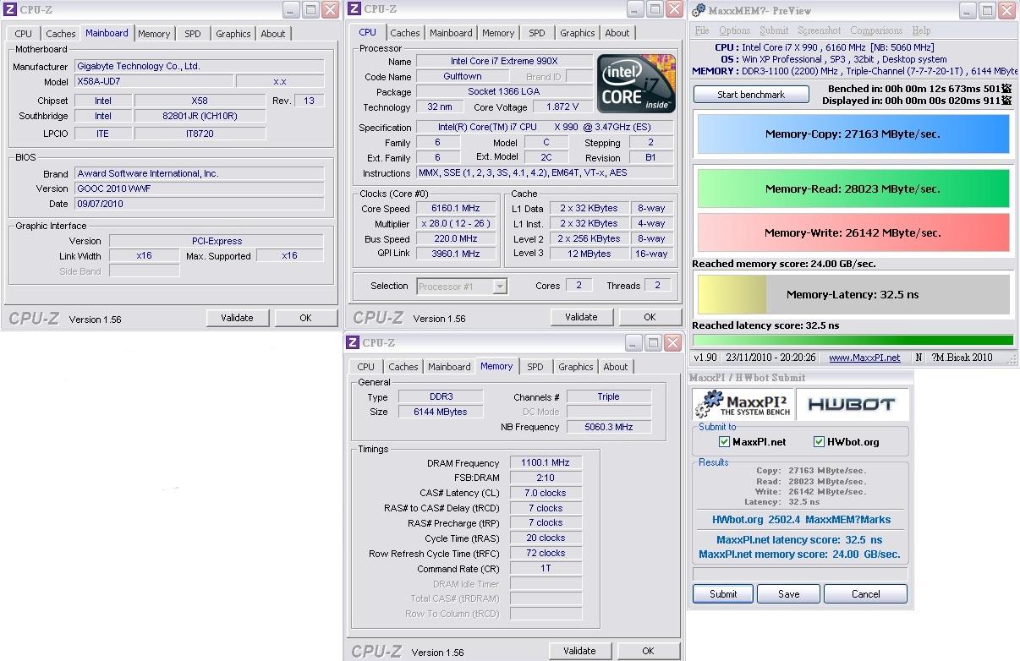This screenshot has height=661, width=1020.
Task: Click the Z icon of the CPU-Z memory timings window
Action: click(x=354, y=342)
